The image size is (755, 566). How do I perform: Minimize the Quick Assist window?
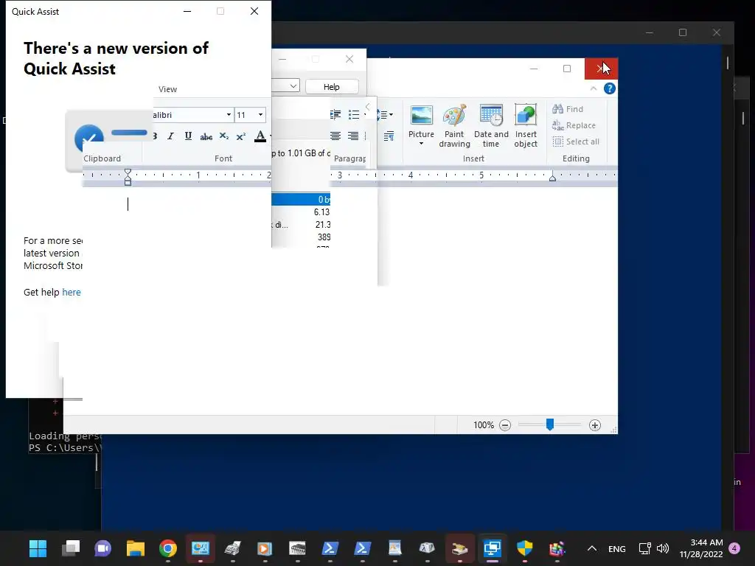click(187, 11)
